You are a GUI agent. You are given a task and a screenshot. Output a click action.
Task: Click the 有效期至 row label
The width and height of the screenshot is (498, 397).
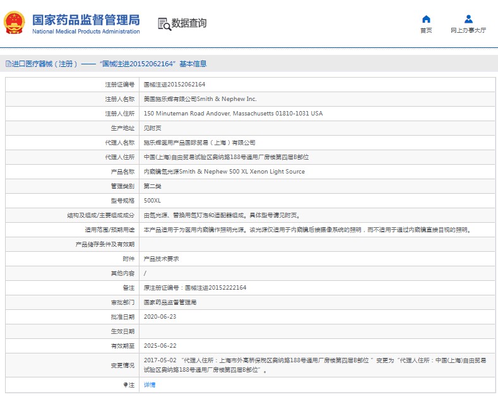122,346
